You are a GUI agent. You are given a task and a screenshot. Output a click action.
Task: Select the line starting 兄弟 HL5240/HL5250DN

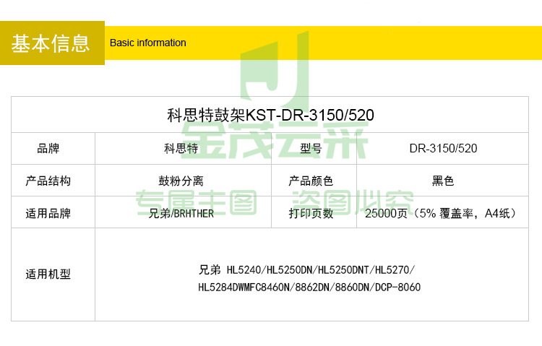pos(306,269)
